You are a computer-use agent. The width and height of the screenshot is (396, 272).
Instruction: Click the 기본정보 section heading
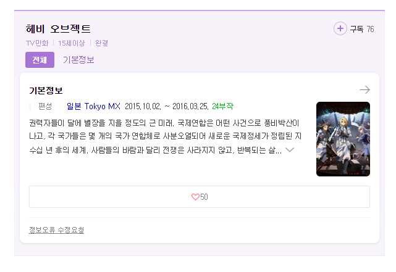[x=46, y=91]
